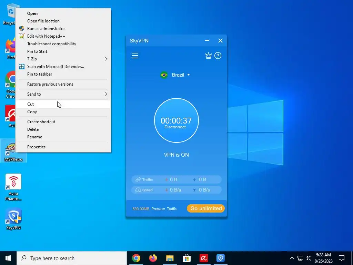353x265 pixels.
Task: Select the SkyVPN desktop shortcut
Action: point(13,218)
